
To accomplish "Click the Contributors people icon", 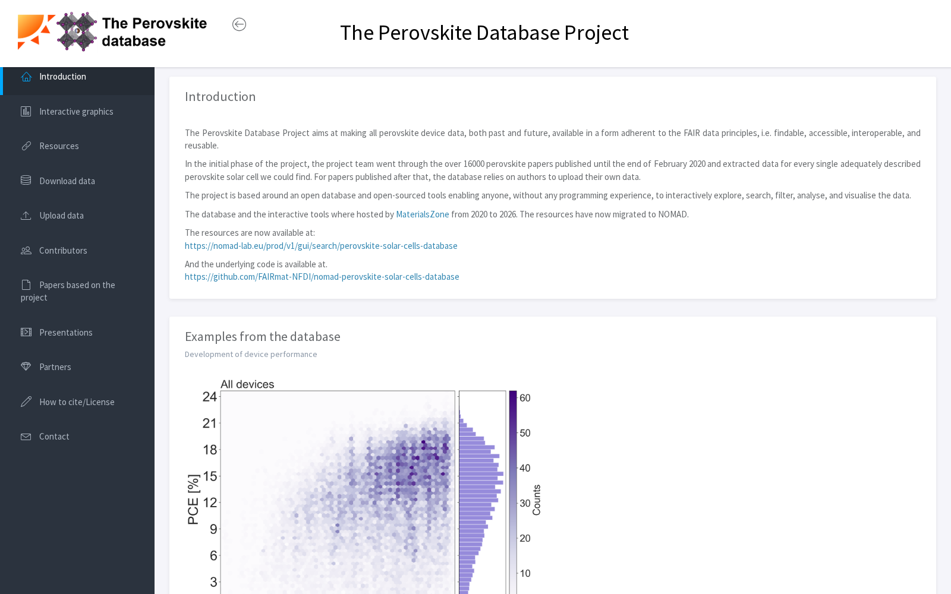I will pyautogui.click(x=26, y=250).
